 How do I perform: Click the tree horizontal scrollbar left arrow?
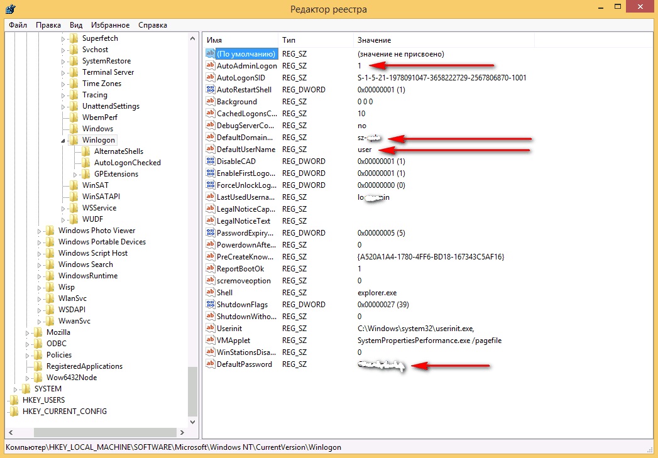click(11, 432)
